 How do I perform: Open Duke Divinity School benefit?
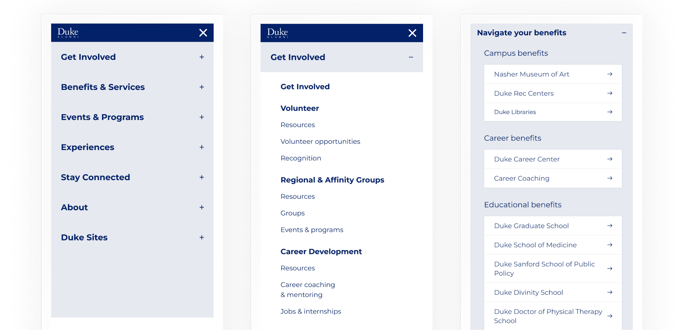click(x=553, y=292)
